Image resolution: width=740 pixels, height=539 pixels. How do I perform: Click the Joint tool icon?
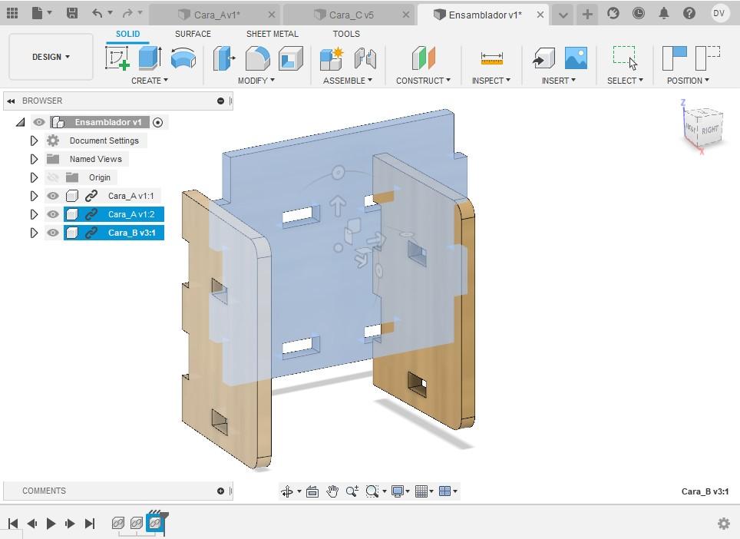[x=365, y=58]
